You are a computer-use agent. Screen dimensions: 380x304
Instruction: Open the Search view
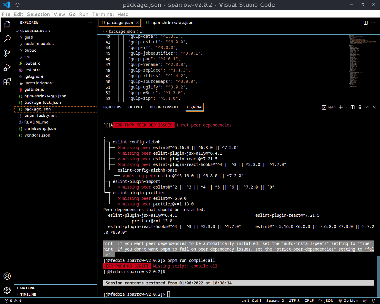point(7,39)
